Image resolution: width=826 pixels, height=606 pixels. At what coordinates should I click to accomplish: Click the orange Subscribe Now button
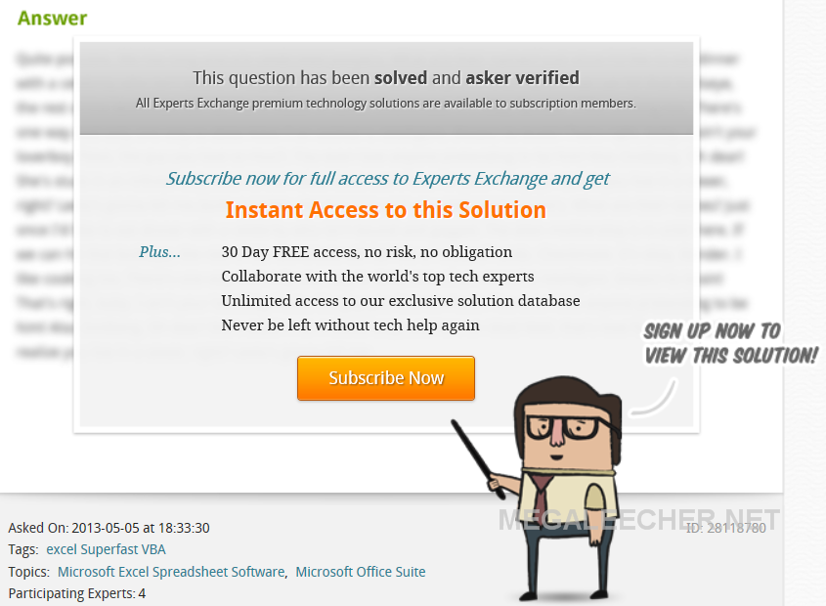click(x=385, y=378)
